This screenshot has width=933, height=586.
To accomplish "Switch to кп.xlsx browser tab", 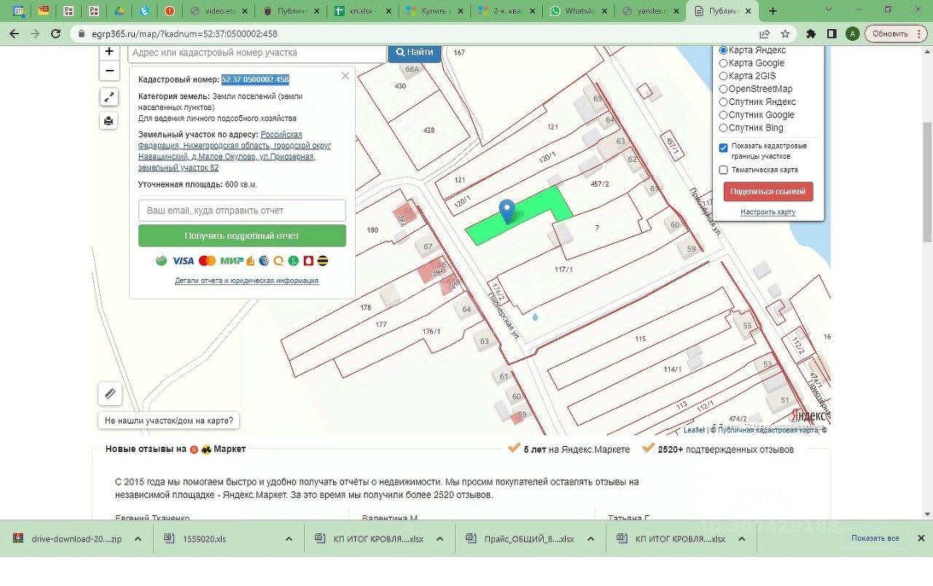I will pyautogui.click(x=362, y=11).
